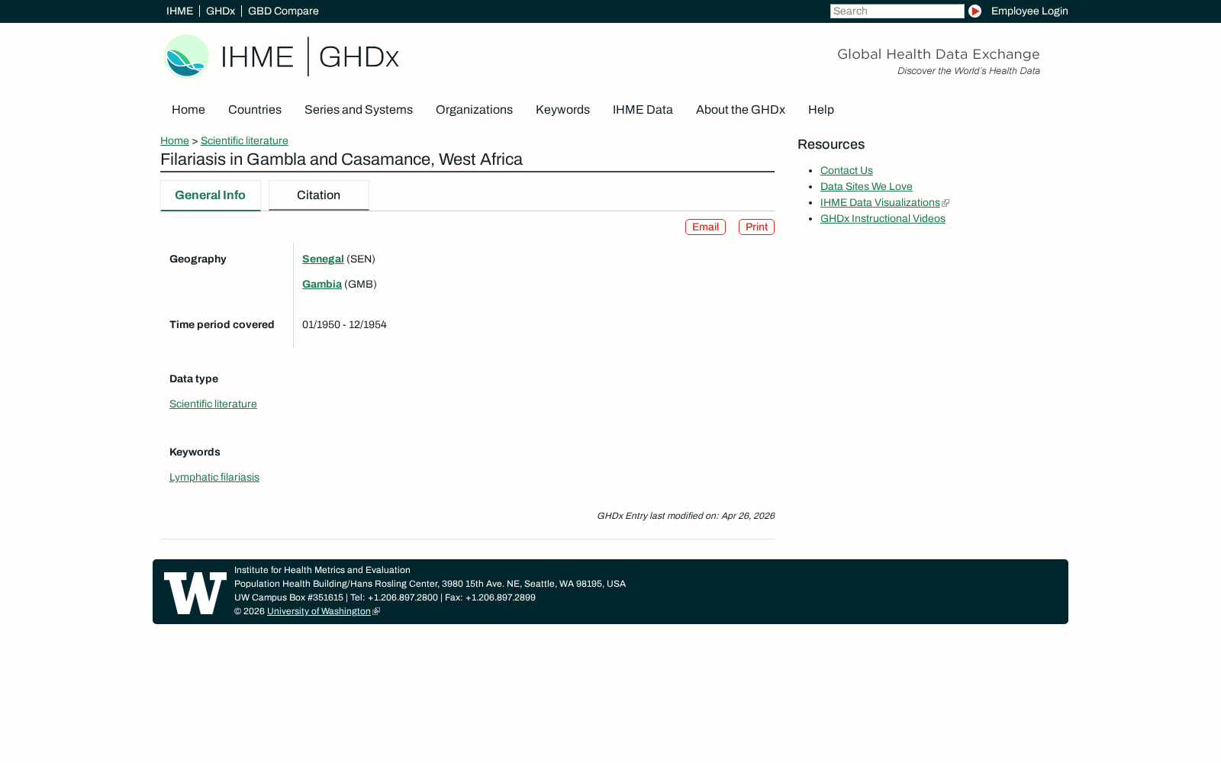Click the Time period covered label

pyautogui.click(x=221, y=324)
